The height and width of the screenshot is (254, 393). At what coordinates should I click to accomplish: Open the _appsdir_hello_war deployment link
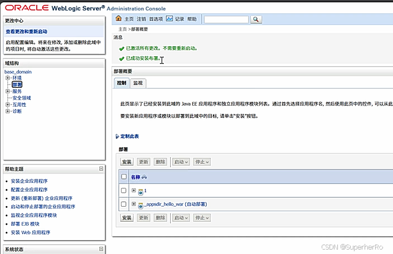176,204
